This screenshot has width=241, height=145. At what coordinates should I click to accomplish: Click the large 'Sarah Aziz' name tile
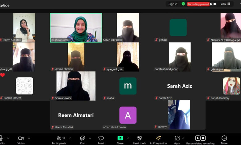[x=180, y=86]
